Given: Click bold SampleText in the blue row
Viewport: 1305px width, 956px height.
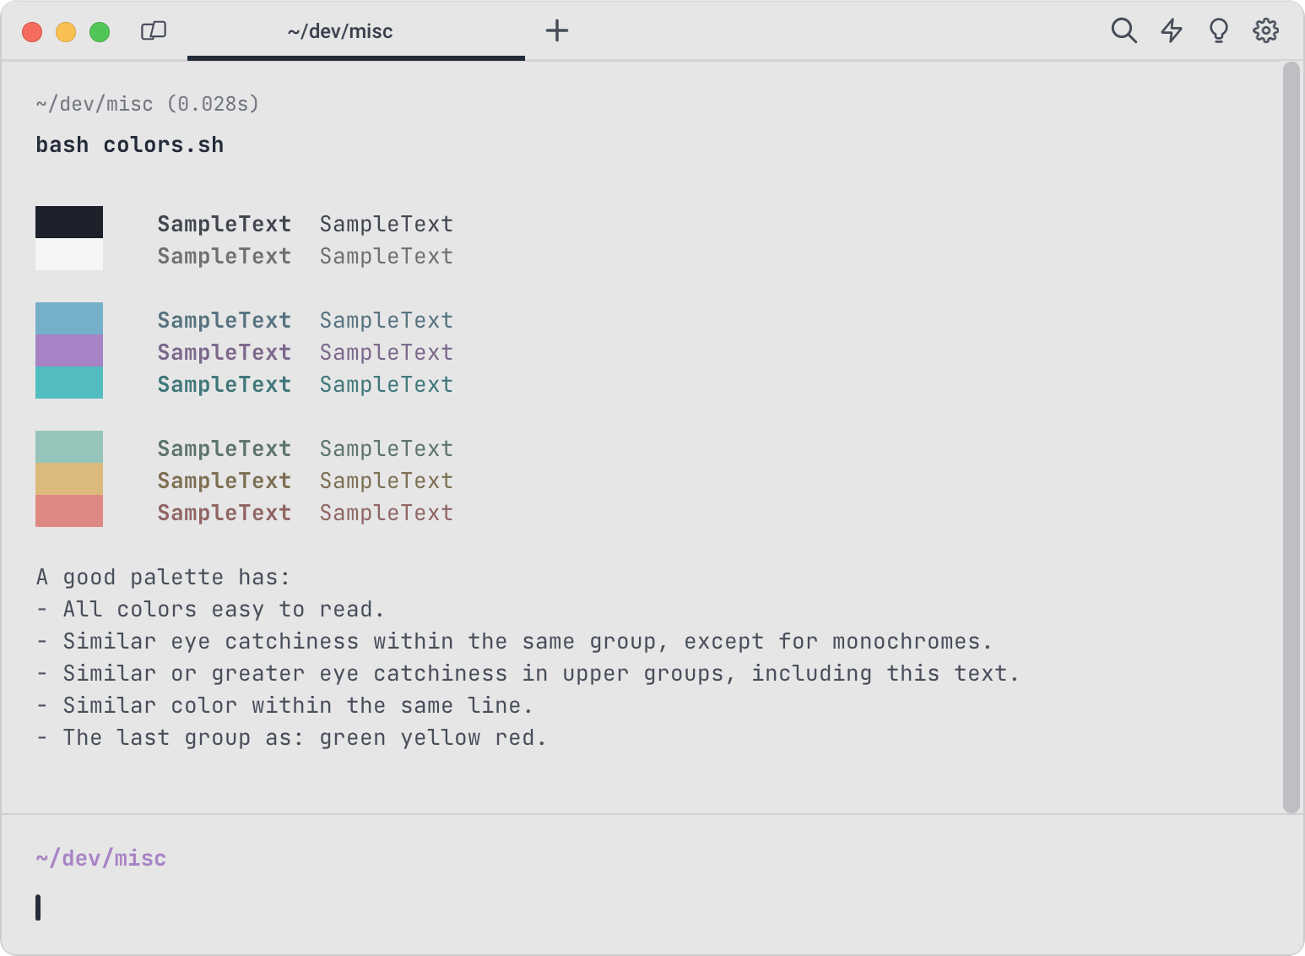Looking at the screenshot, I should tap(225, 320).
